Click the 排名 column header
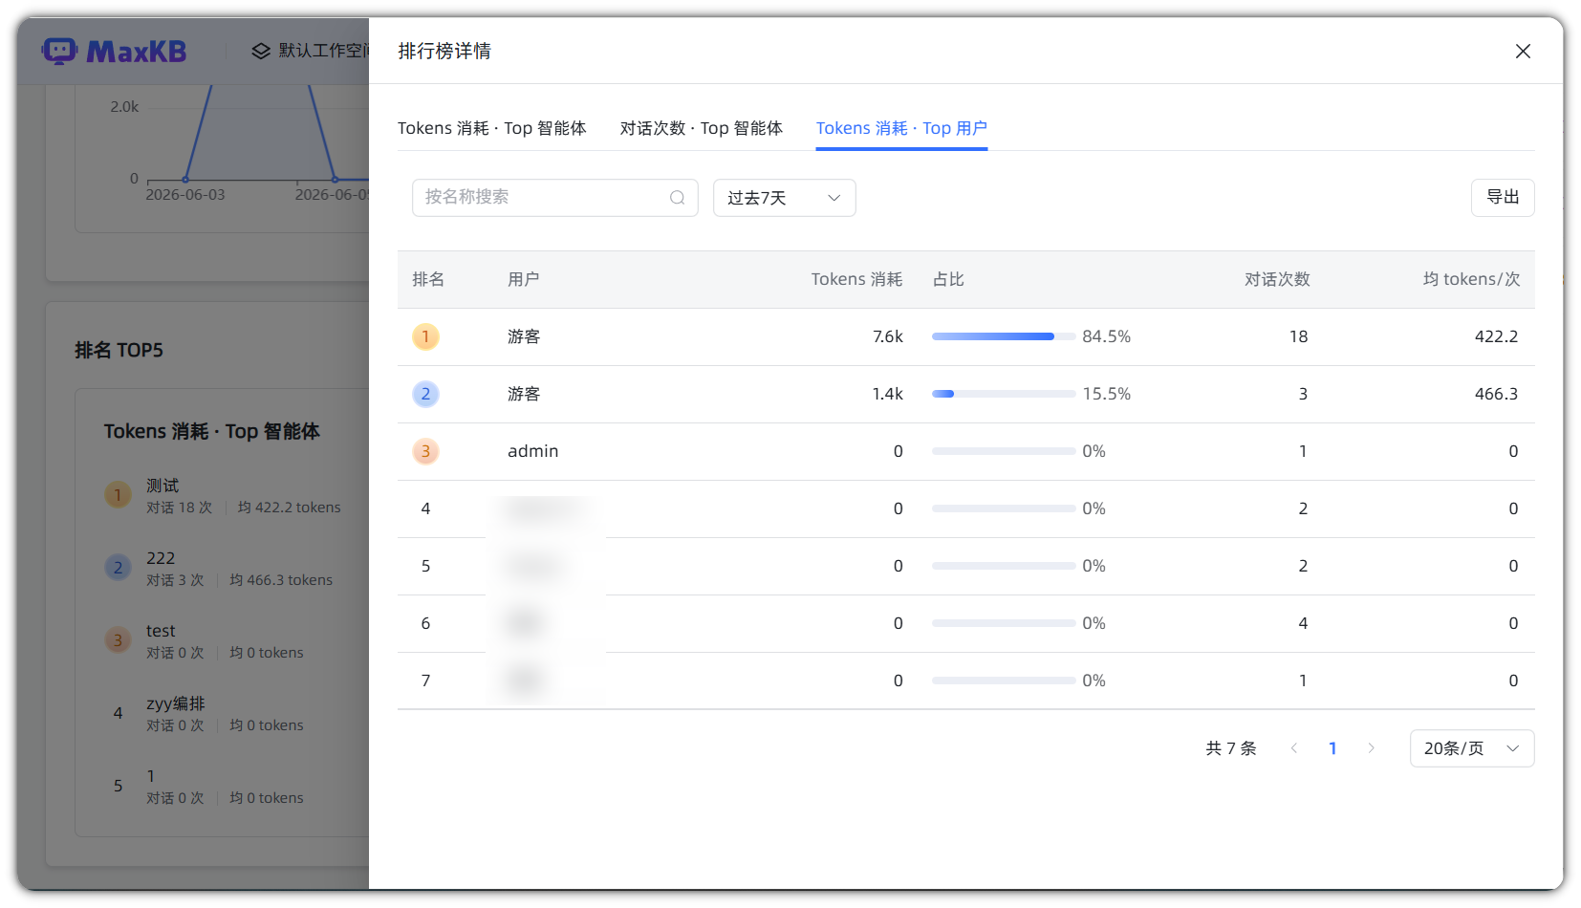Viewport: 1581px width, 908px height. (x=428, y=279)
